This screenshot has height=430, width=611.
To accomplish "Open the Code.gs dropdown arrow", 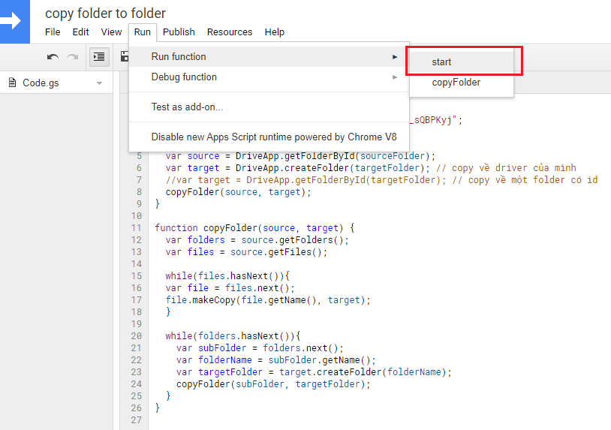I will tap(100, 83).
